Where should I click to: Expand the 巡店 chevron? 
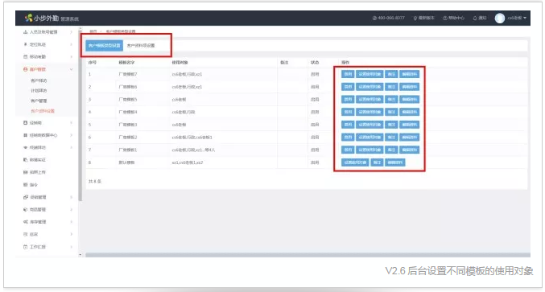click(72, 234)
